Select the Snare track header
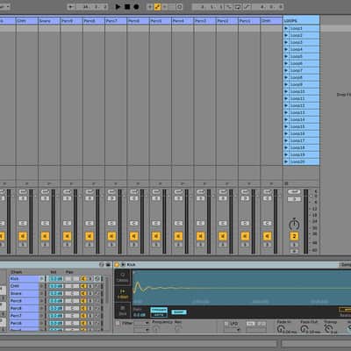The image size is (351, 351). tap(49, 21)
